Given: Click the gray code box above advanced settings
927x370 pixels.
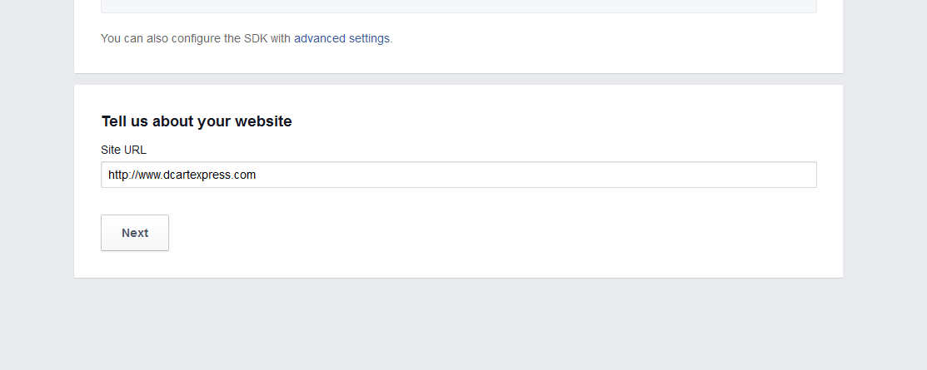Looking at the screenshot, I should click(x=458, y=6).
